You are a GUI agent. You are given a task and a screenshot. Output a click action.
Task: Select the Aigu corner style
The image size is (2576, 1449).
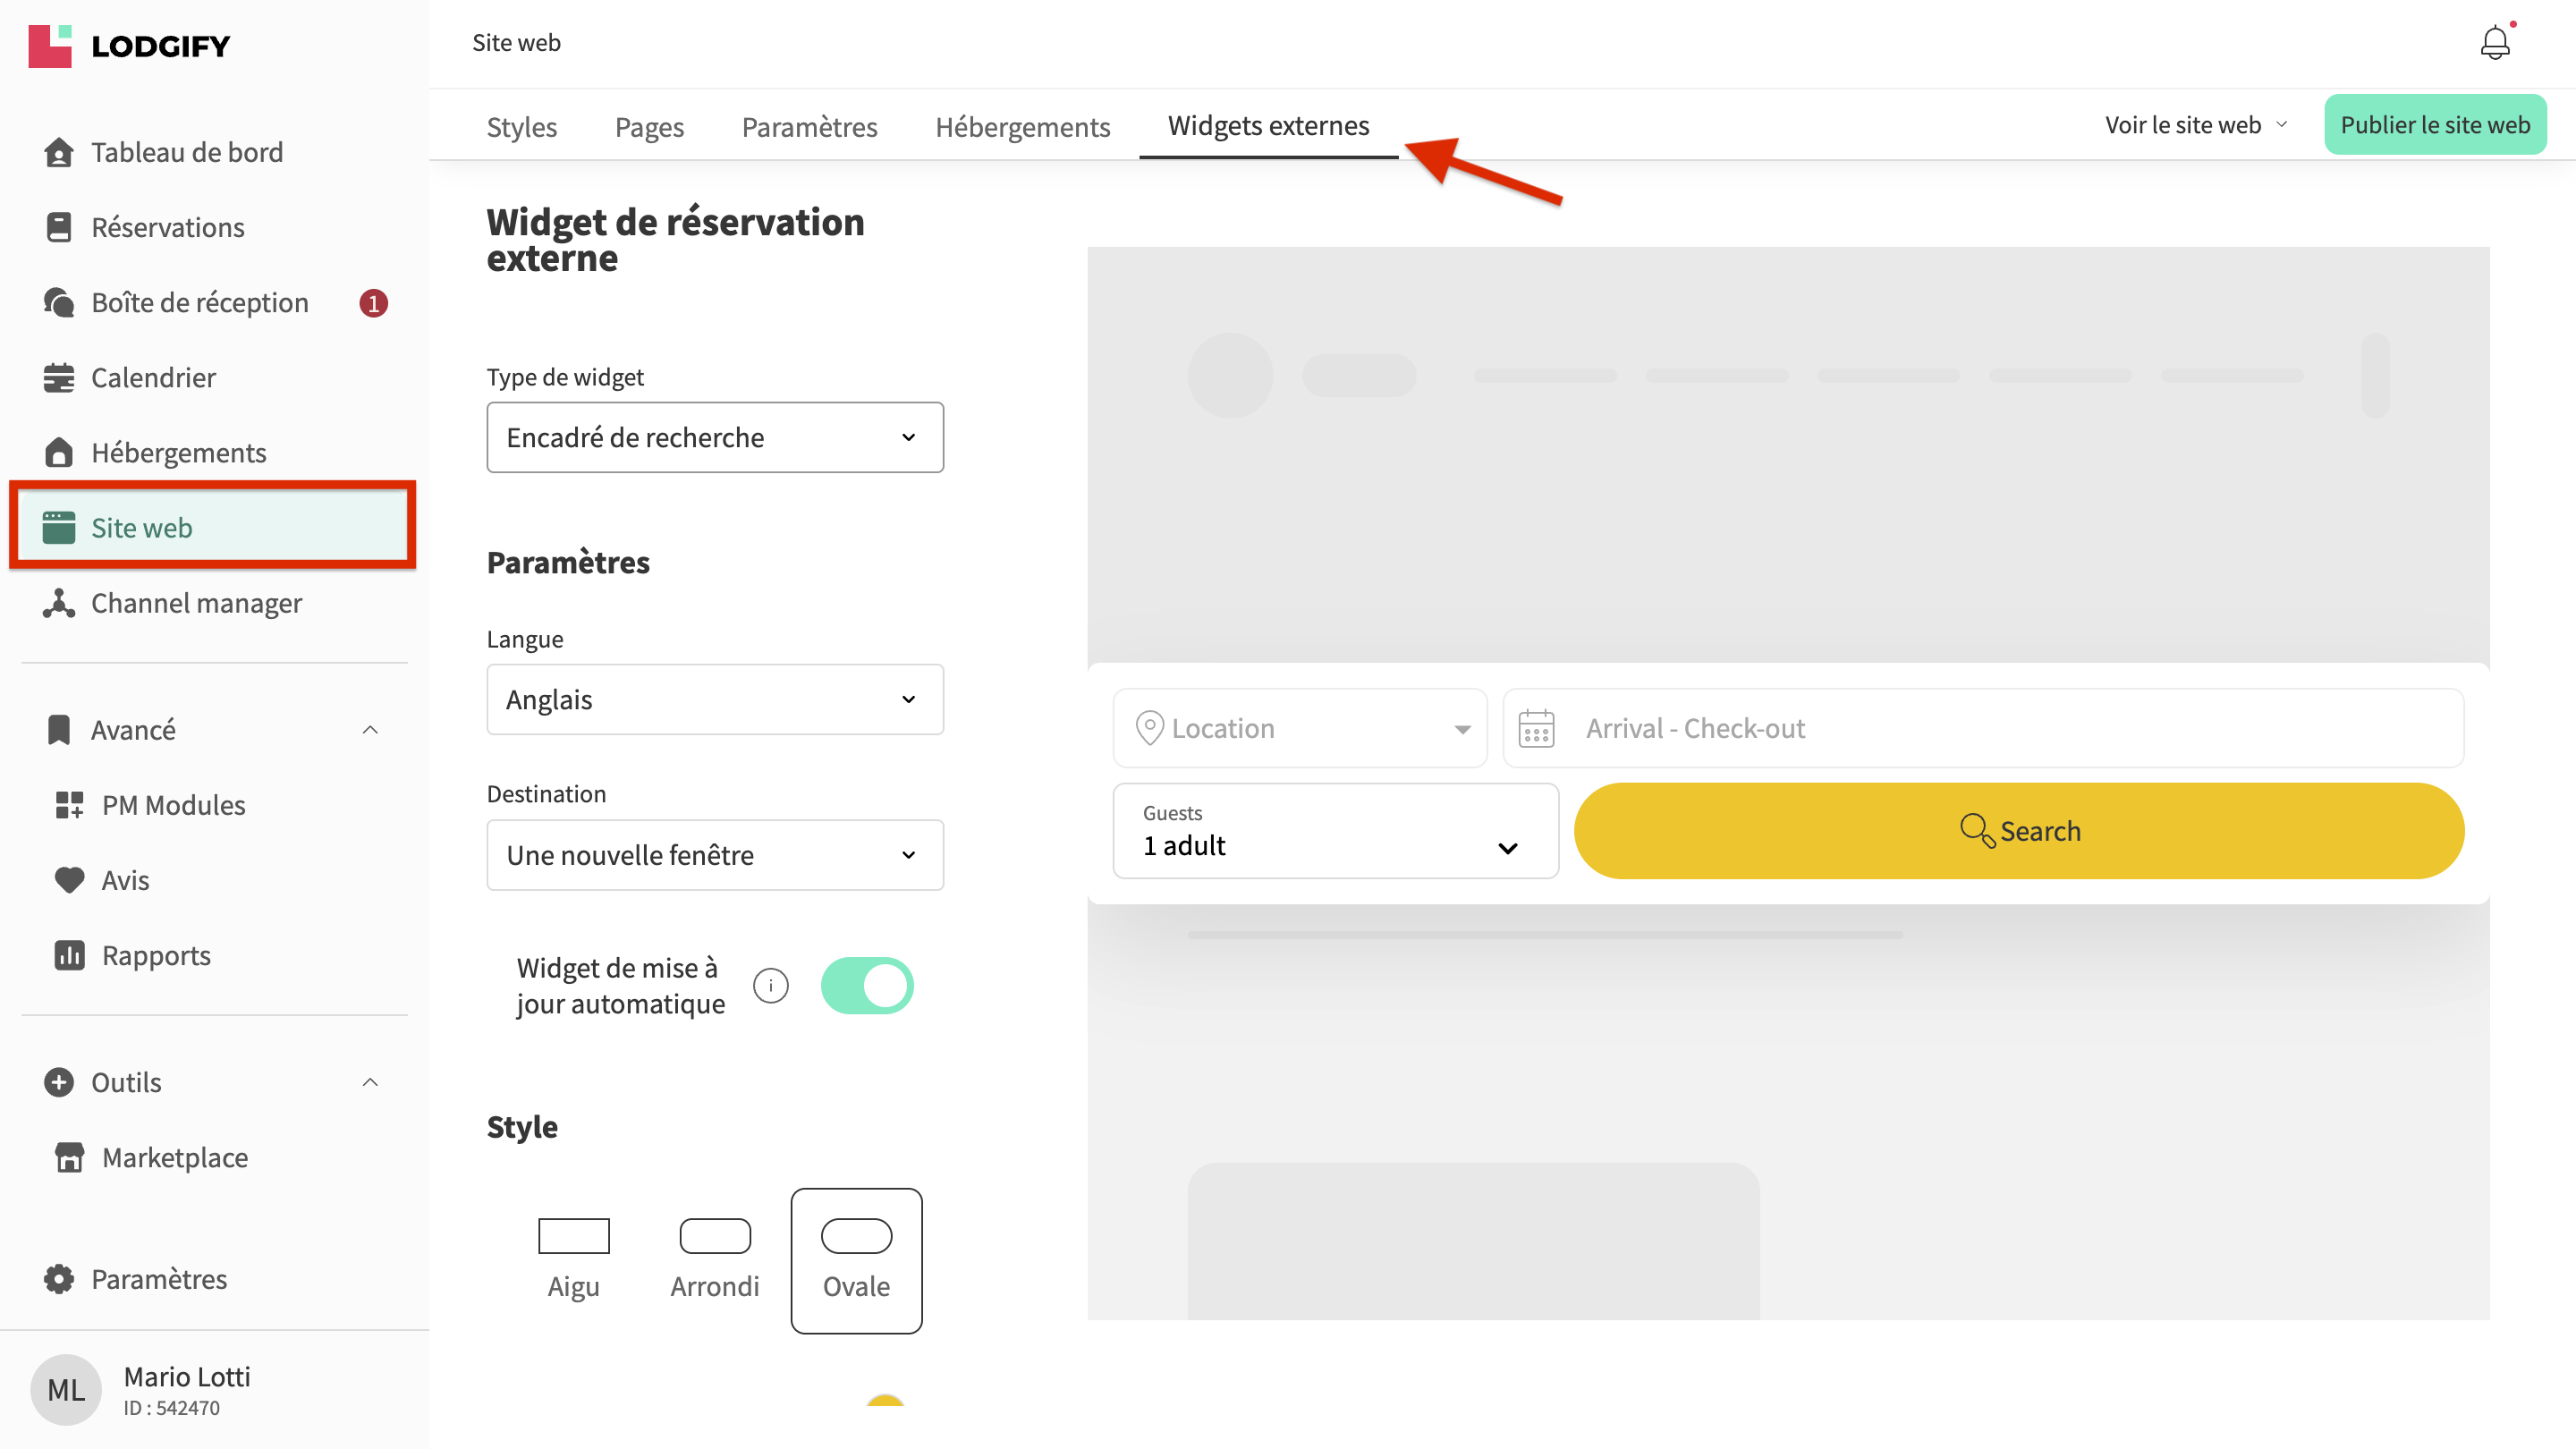click(573, 1258)
